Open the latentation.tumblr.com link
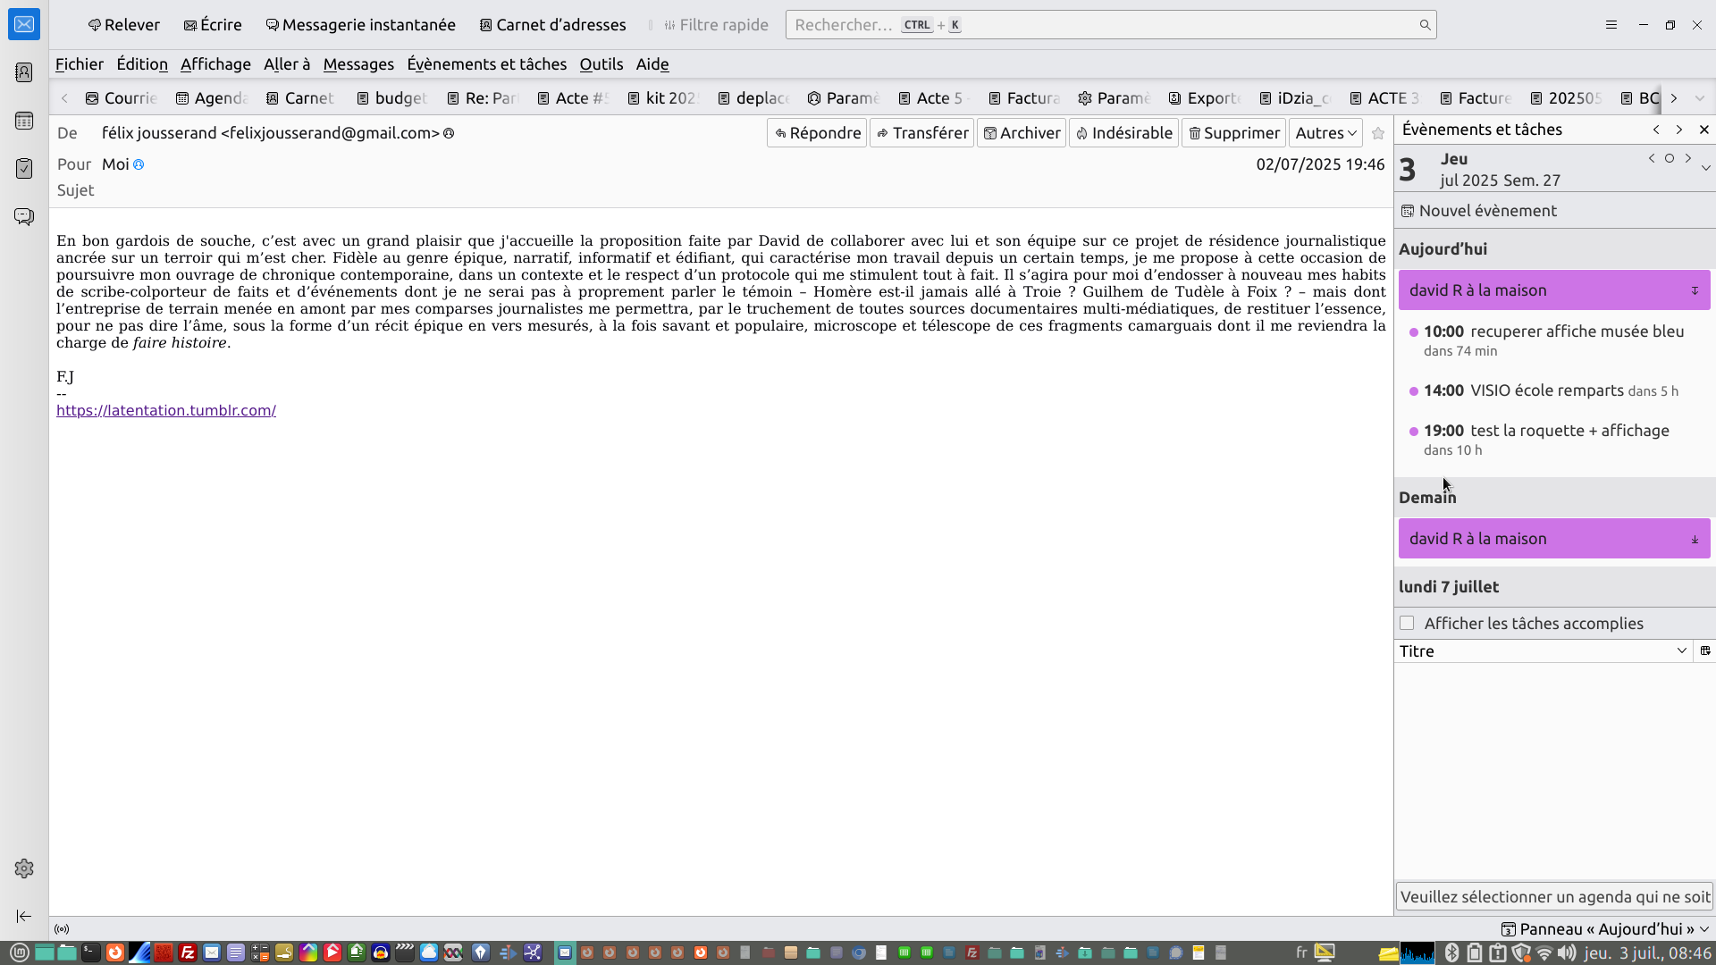 (x=166, y=410)
